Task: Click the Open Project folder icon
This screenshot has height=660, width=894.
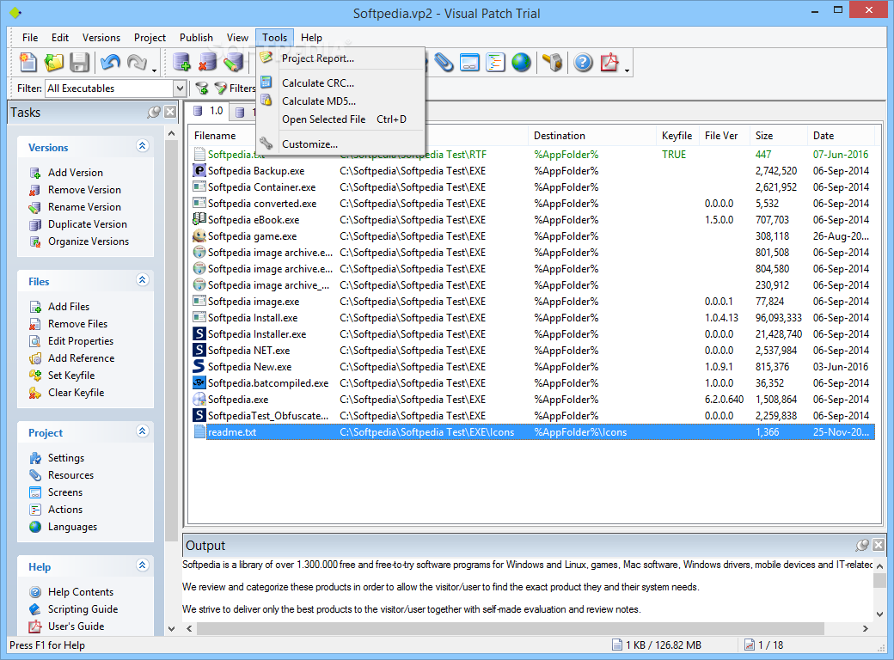Action: pyautogui.click(x=54, y=62)
